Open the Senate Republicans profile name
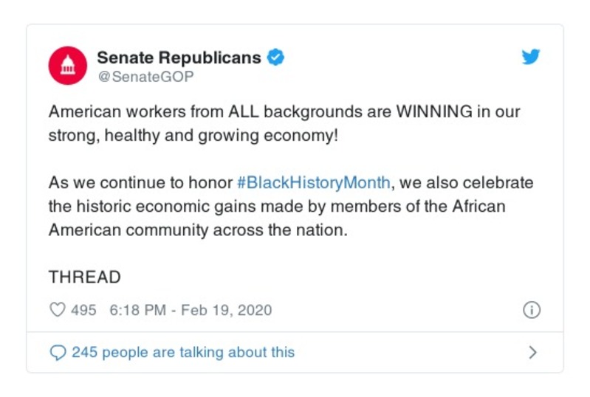This screenshot has width=590, height=397. pyautogui.click(x=179, y=58)
